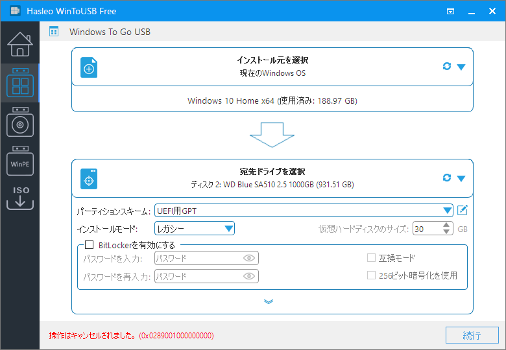Toggle the 256ビット暗号化を使用 checkbox
506x350 pixels.
[x=371, y=275]
